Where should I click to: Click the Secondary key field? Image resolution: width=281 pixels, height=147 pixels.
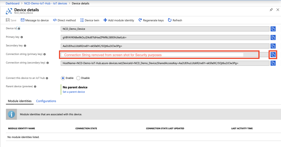165,46
